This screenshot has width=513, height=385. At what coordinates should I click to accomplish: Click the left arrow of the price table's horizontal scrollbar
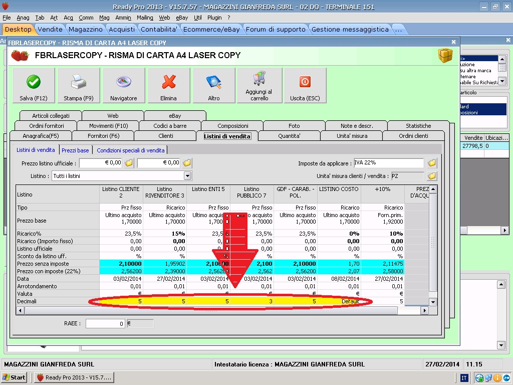[20, 310]
